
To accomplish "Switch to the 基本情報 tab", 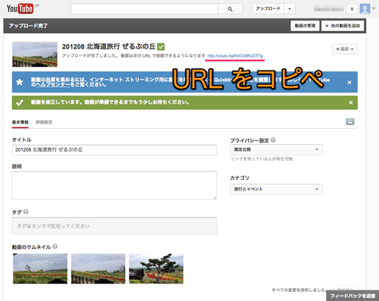I will (20, 122).
